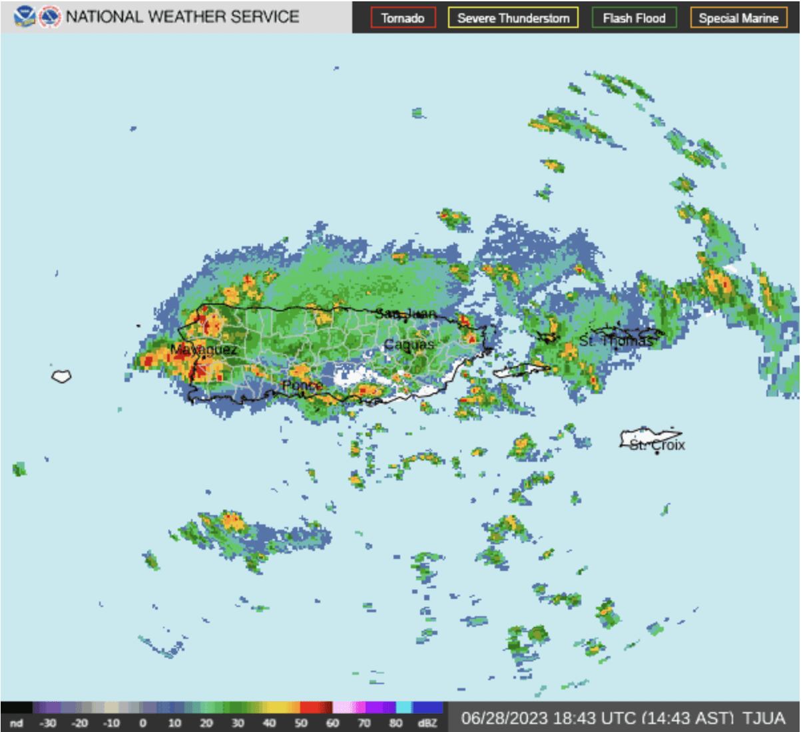This screenshot has width=801, height=732.
Task: Click the black nd segment of the color scale
Action: (17, 707)
